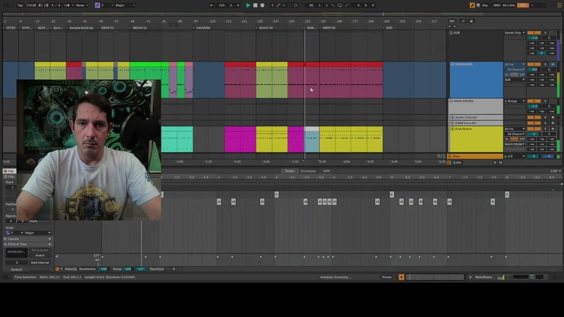This screenshot has height=317, width=564.
Task: Switch to the MPE tab
Action: pyautogui.click(x=327, y=171)
